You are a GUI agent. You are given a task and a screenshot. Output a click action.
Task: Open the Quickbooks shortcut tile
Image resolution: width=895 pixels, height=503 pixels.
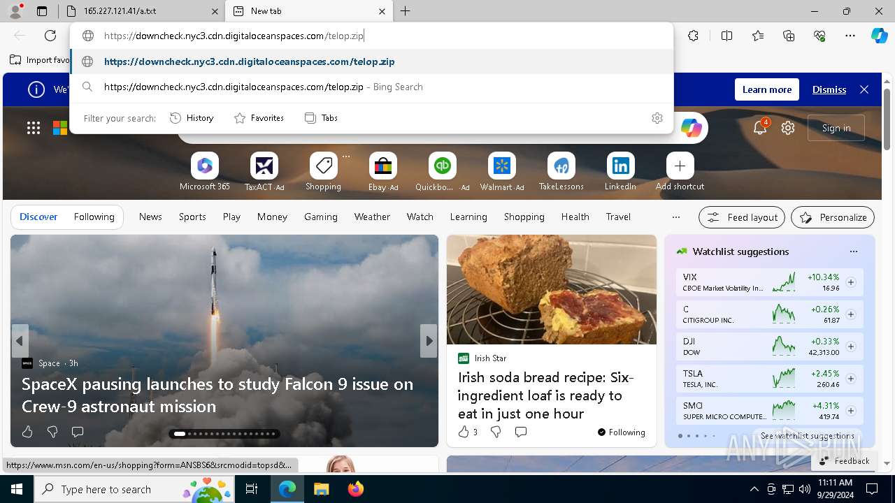443,172
